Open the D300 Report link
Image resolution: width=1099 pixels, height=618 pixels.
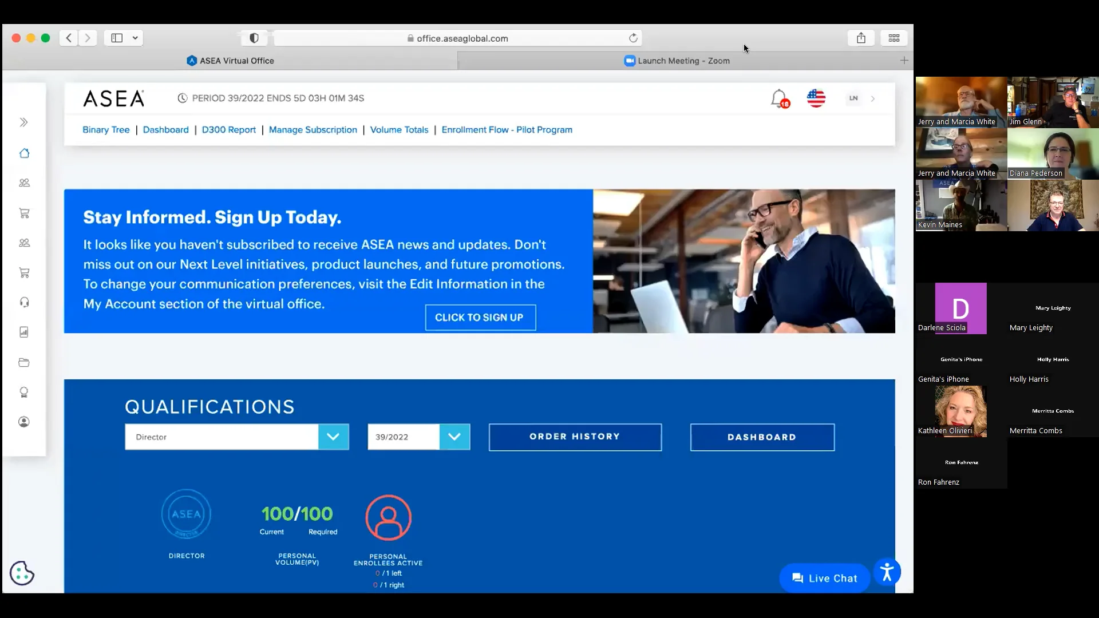pyautogui.click(x=228, y=130)
